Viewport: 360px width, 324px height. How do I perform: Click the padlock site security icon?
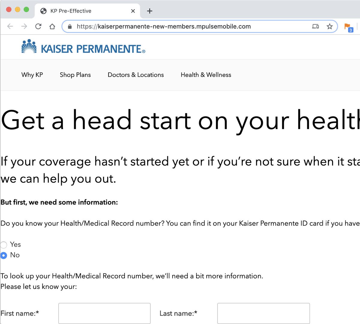pos(70,26)
